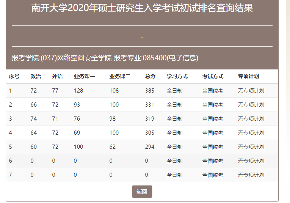Screen dimensions: 290x203
Task: Click the 业务课二 column header
Action: (x=120, y=76)
